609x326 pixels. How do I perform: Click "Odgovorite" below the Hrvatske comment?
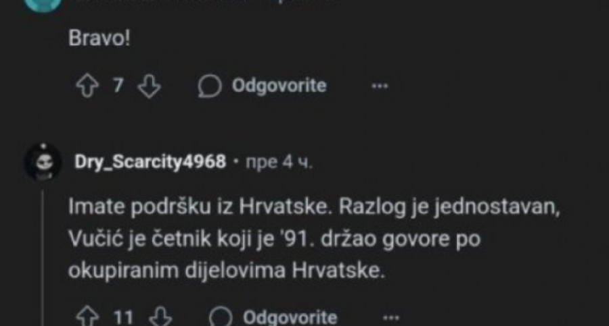290,317
